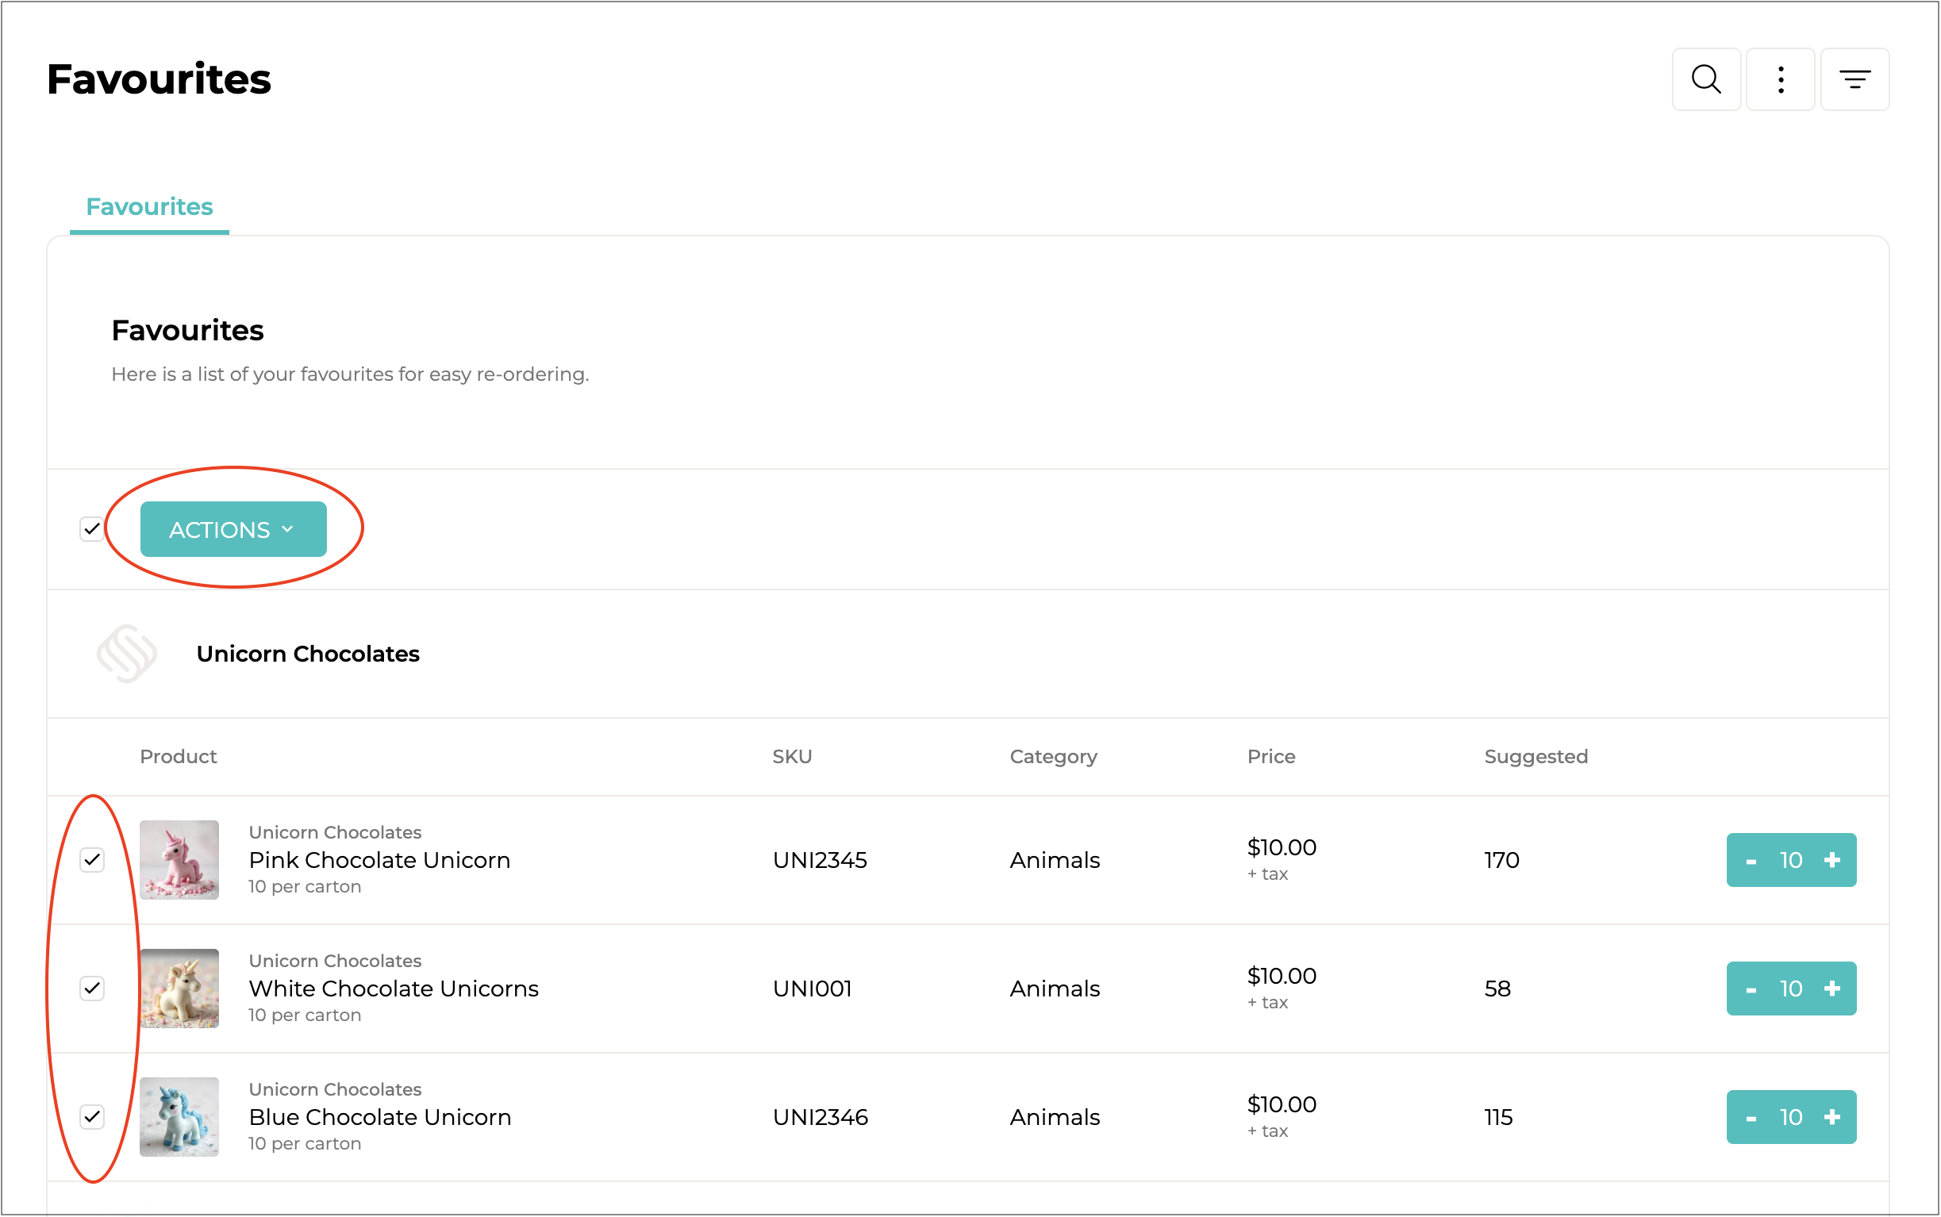The width and height of the screenshot is (1941, 1217).
Task: Click the White Chocolate Unicorns thumbnail image
Action: point(179,989)
